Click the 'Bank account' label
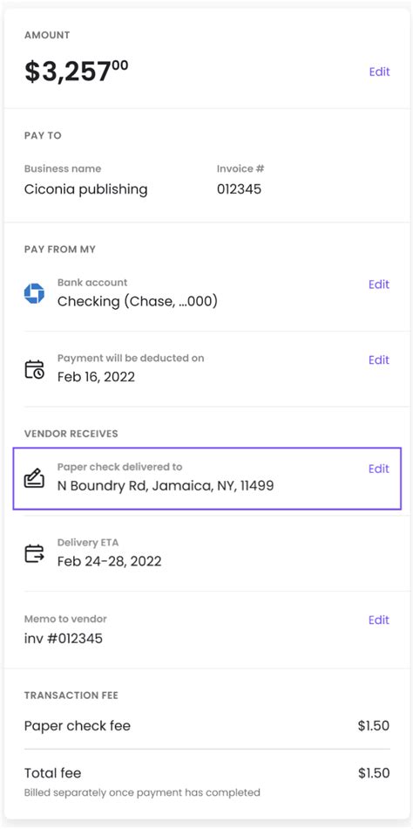The image size is (413, 829). (92, 283)
